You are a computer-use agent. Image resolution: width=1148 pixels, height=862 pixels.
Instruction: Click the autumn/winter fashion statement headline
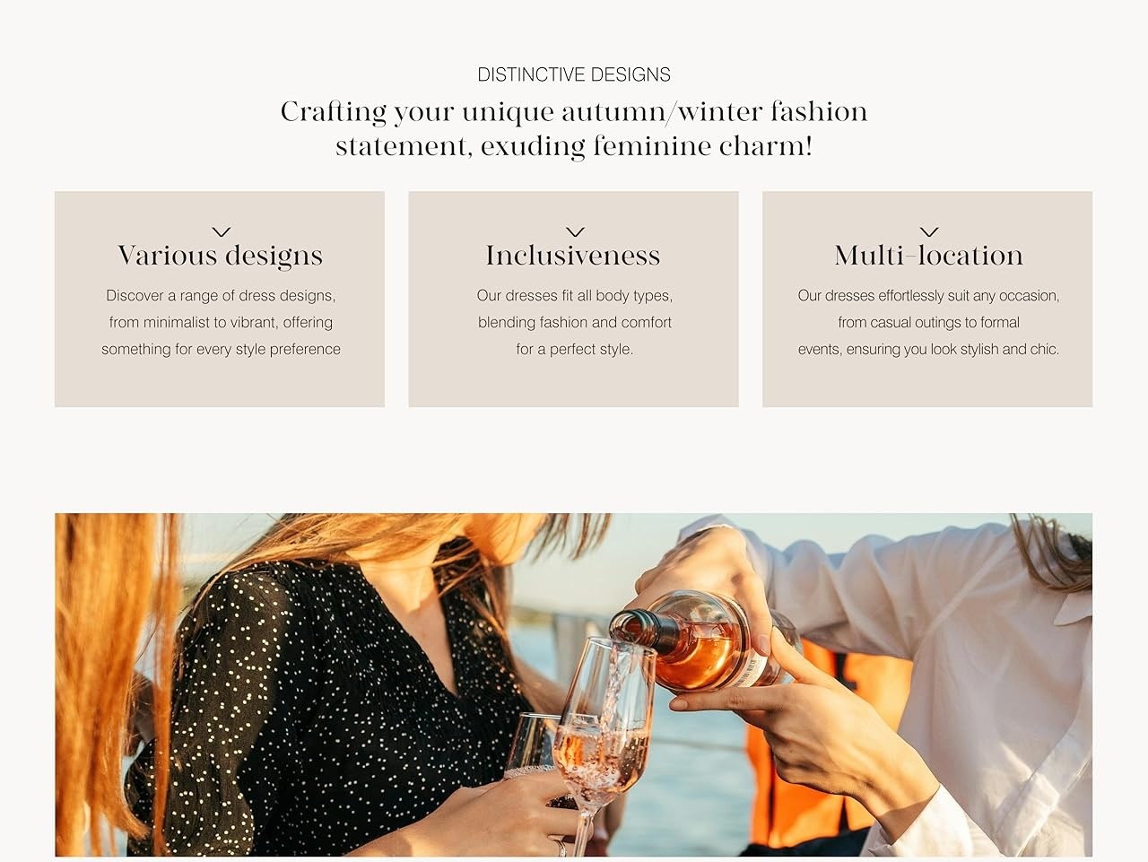pos(574,128)
